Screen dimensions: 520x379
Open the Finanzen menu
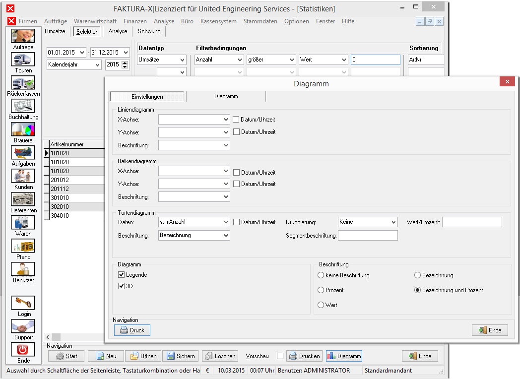[x=135, y=21]
